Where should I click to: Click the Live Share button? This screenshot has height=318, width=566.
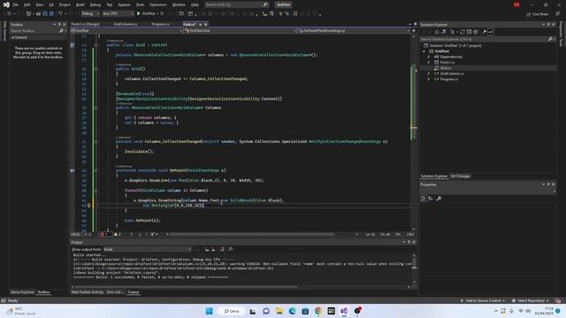[x=538, y=14]
